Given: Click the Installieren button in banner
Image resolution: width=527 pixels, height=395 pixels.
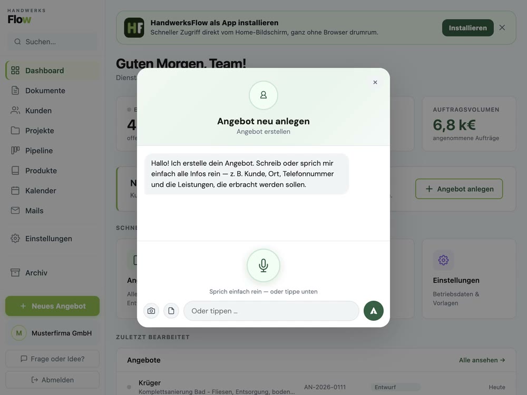Looking at the screenshot, I should [x=467, y=28].
